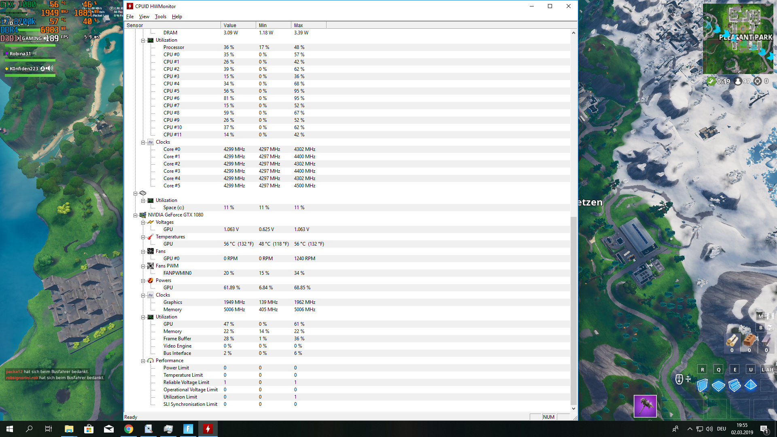The width and height of the screenshot is (777, 437).
Task: Click the vertical scrollbar up arrow
Action: tap(573, 33)
